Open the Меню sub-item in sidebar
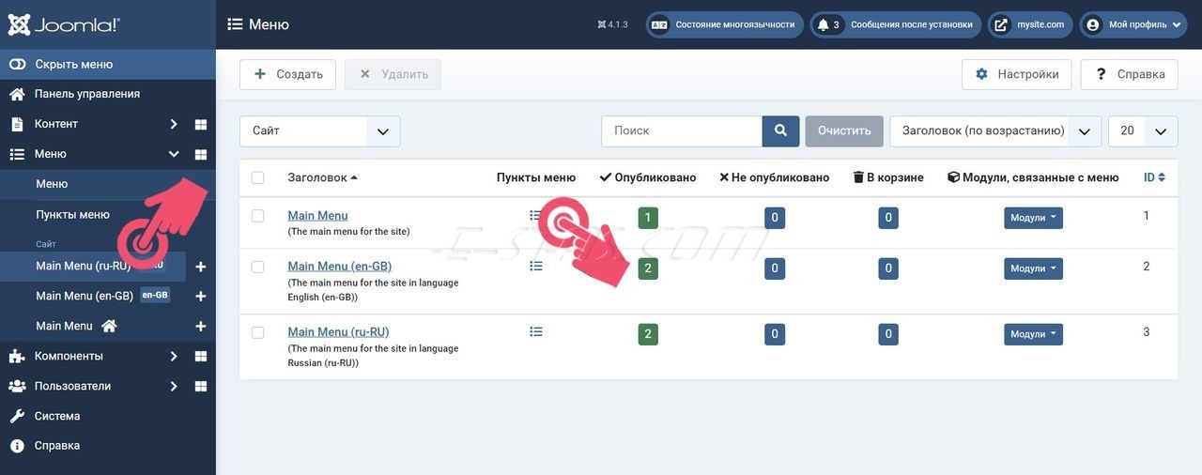 [x=52, y=184]
